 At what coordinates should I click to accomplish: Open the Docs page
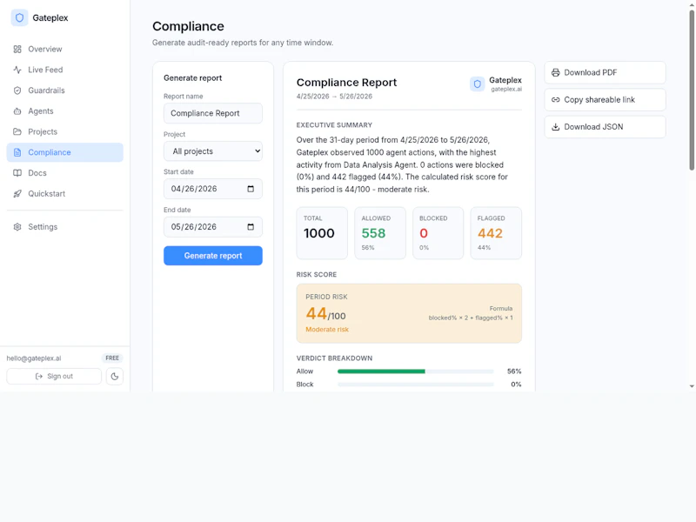(64, 173)
